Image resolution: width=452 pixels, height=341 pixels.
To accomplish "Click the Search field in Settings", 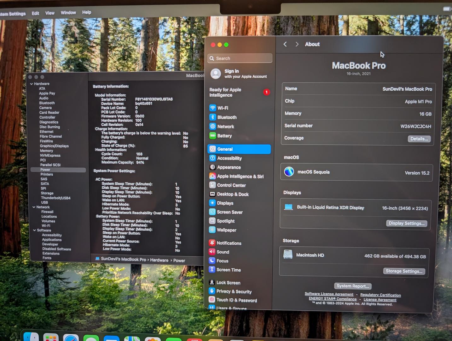I will tap(240, 58).
